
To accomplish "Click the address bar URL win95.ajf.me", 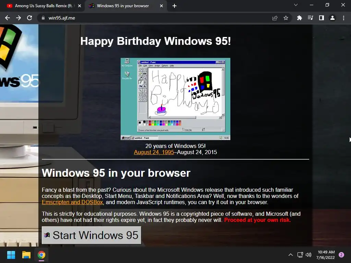I will click(62, 18).
